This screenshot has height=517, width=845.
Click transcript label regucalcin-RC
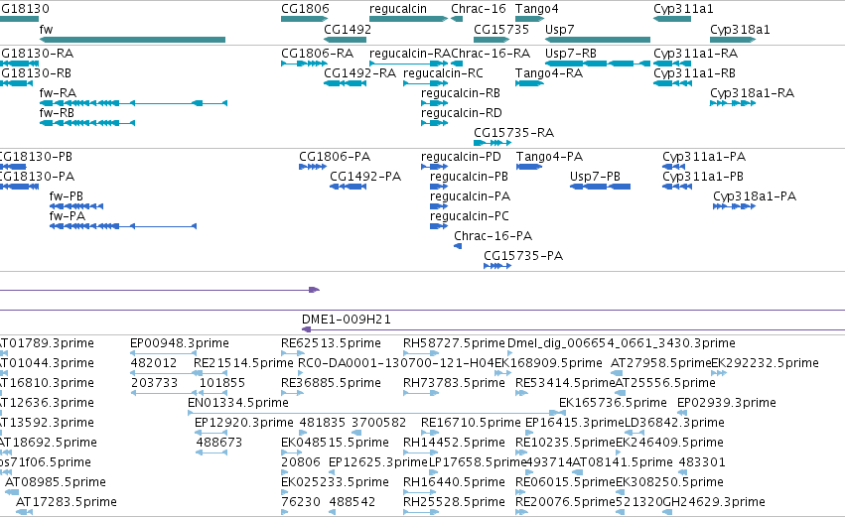tap(443, 73)
